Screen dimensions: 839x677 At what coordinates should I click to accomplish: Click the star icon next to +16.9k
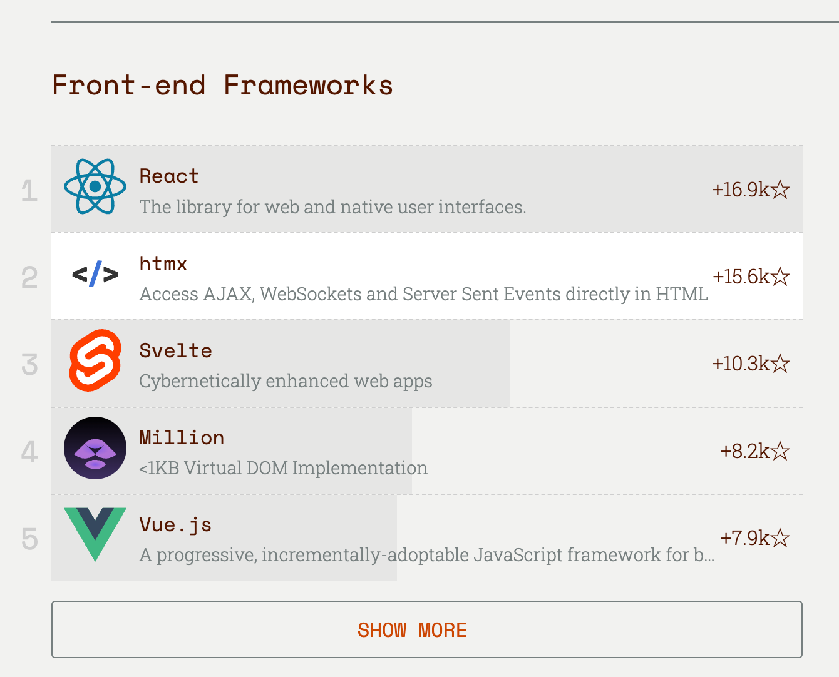[x=780, y=189]
